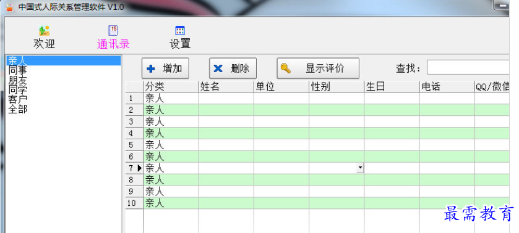Click the 分类 column header
This screenshot has height=233, width=519.
171,86
